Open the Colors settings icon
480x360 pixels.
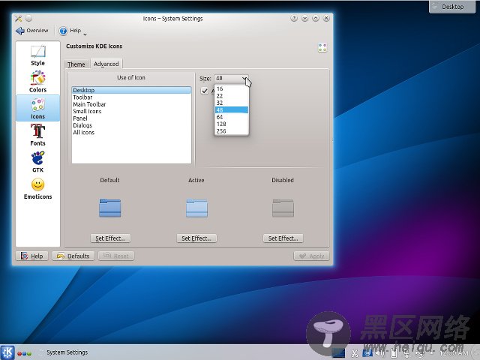(37, 82)
